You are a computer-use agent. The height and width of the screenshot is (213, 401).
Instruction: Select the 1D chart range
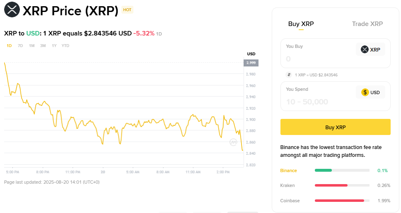point(9,45)
